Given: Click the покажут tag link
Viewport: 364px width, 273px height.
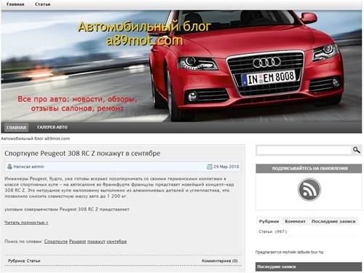Looking at the screenshot, I should pyautogui.click(x=96, y=242).
